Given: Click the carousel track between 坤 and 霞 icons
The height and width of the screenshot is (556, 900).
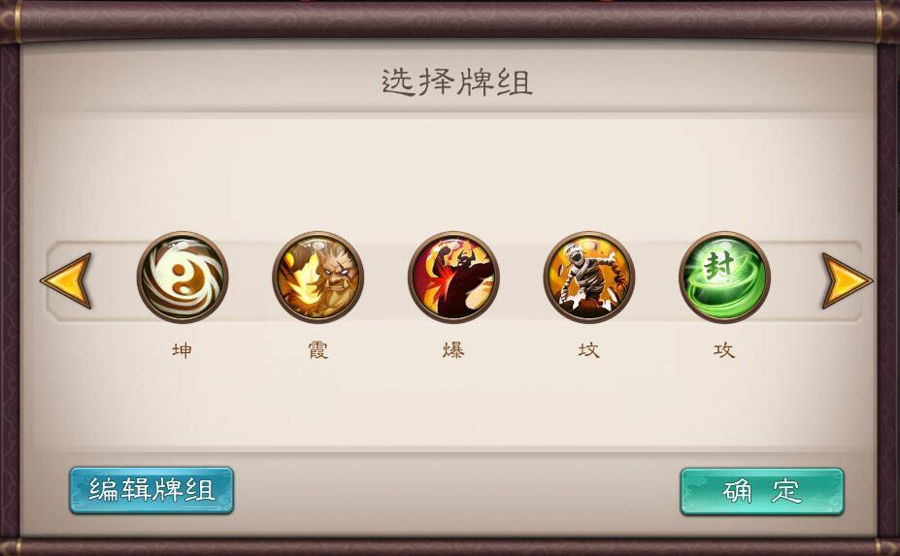Looking at the screenshot, I should click(250, 280).
